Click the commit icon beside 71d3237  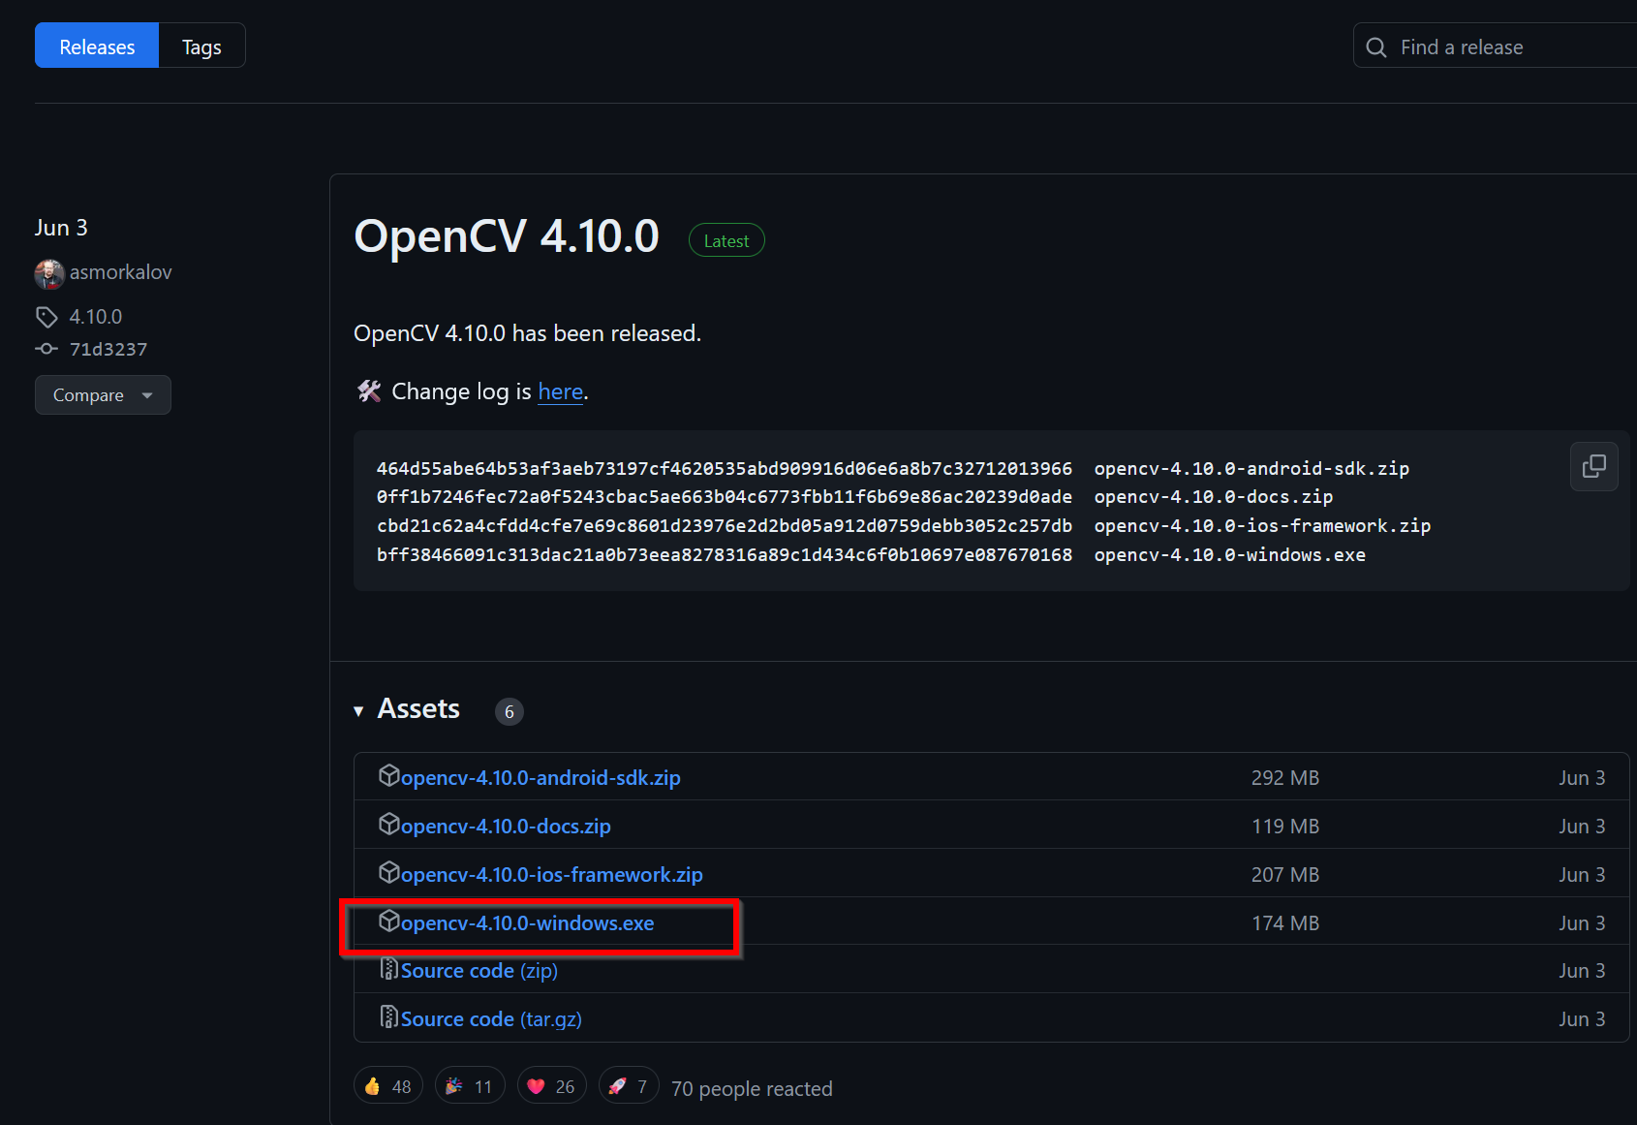[46, 349]
